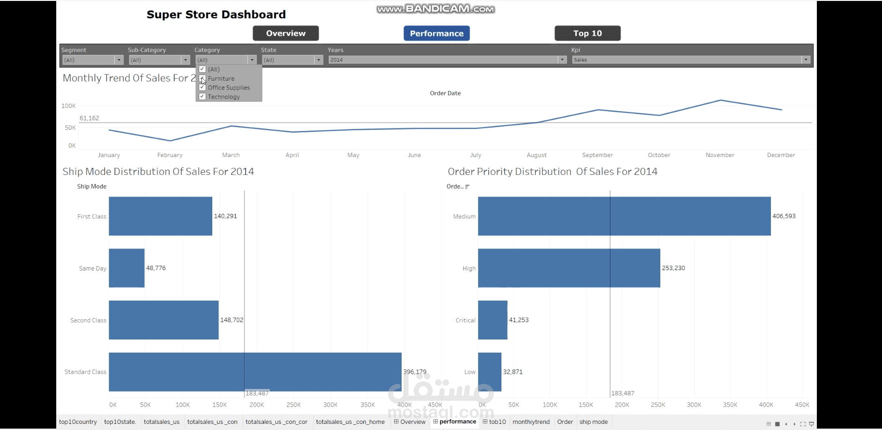
Task: Click the September month axis label
Action: pos(598,155)
